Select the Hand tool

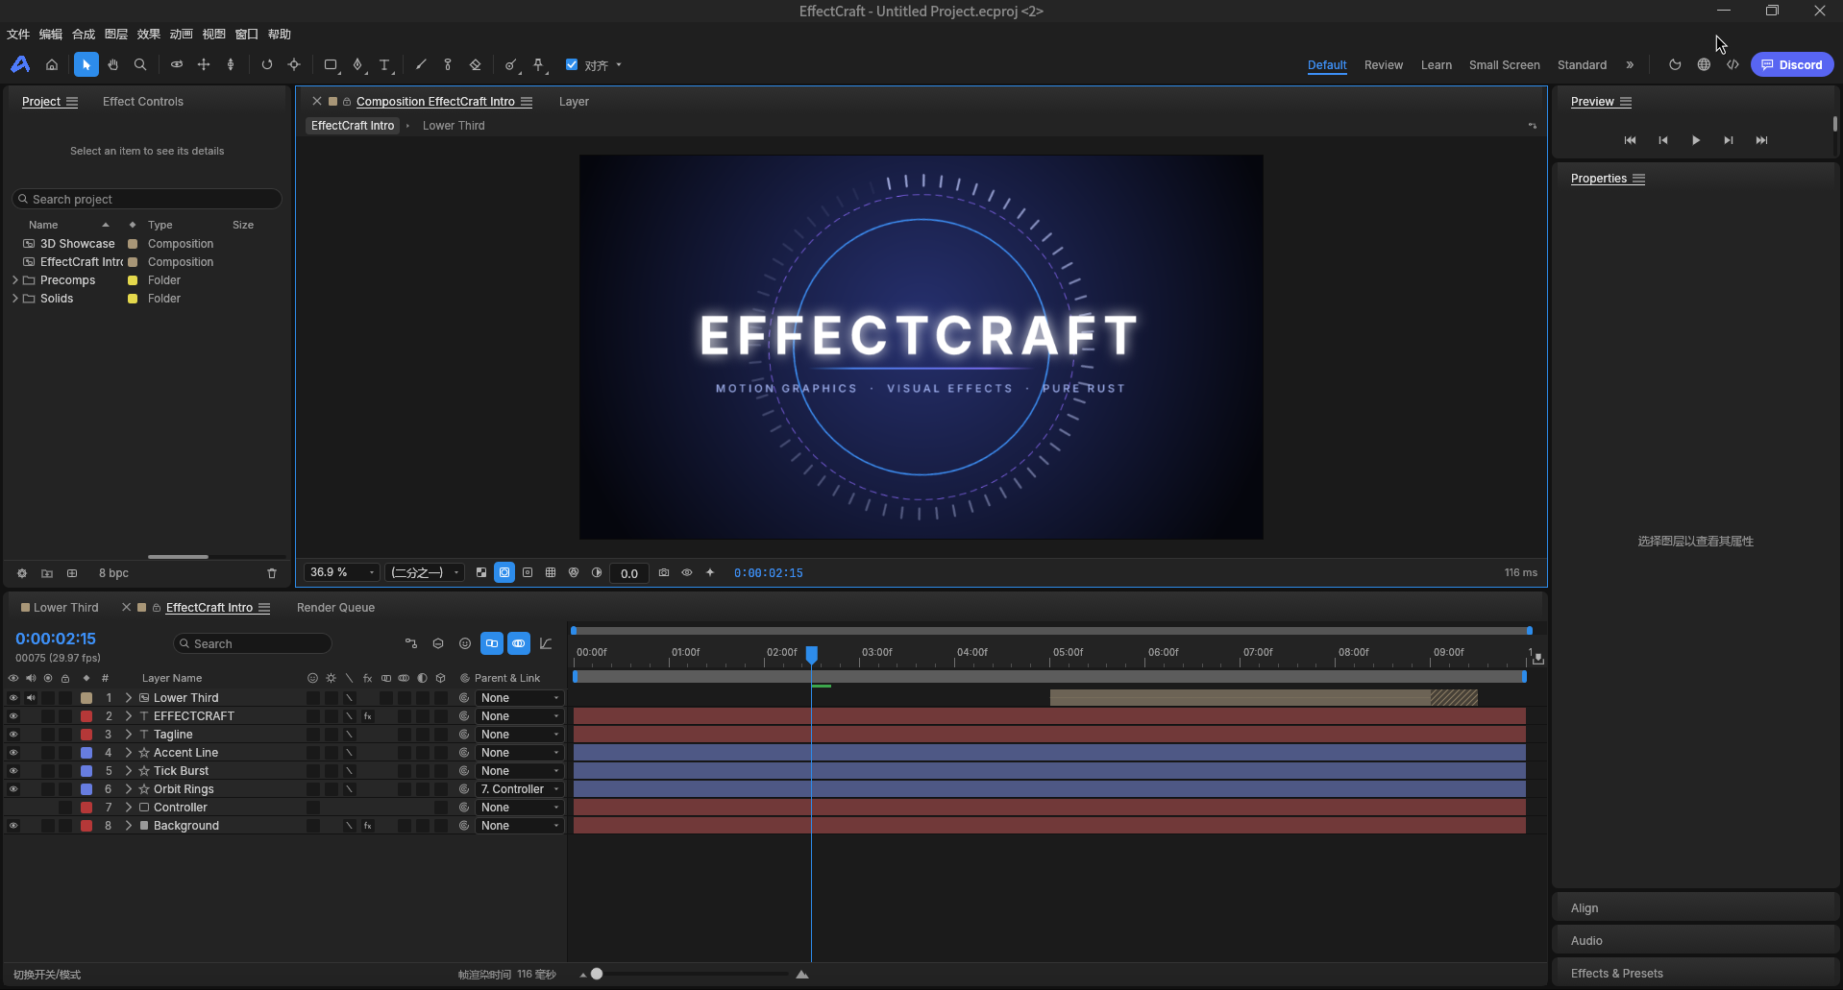(113, 64)
